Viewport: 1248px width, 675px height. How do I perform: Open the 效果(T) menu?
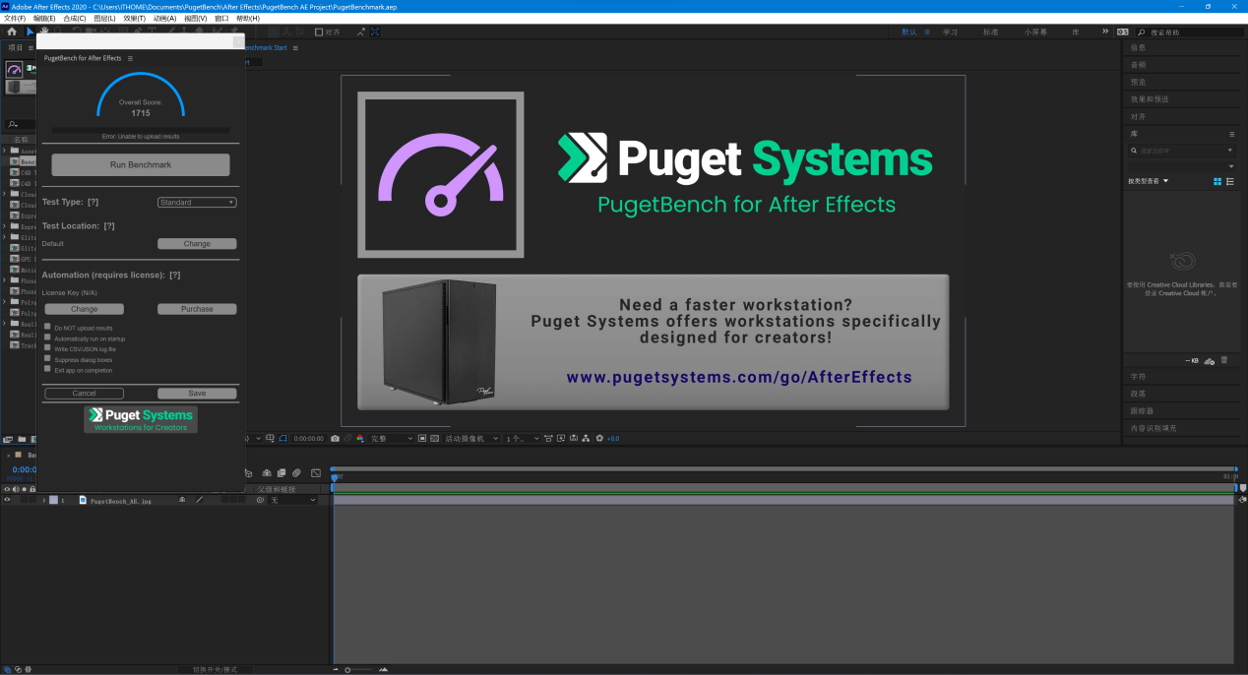(134, 18)
